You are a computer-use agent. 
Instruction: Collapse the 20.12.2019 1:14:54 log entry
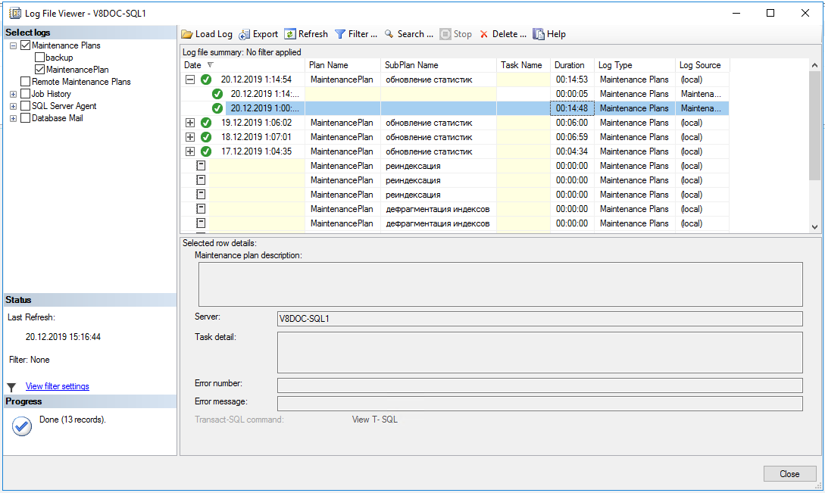click(190, 80)
